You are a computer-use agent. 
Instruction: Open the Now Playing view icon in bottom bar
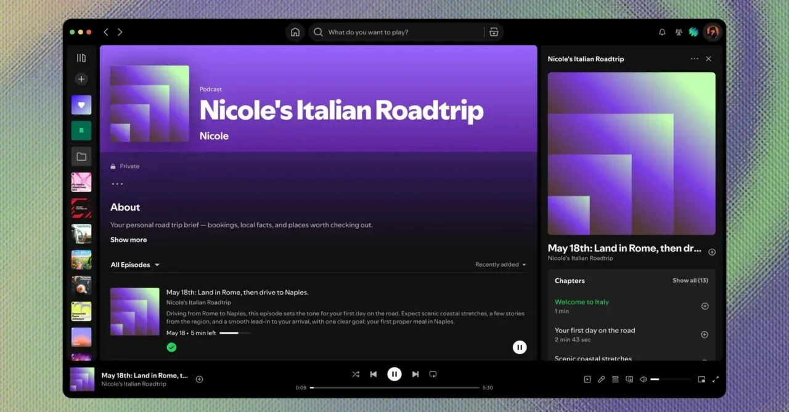coord(587,379)
